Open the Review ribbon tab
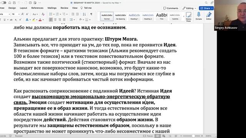Viewport: 246px width, 138px height. (x=64, y=8)
